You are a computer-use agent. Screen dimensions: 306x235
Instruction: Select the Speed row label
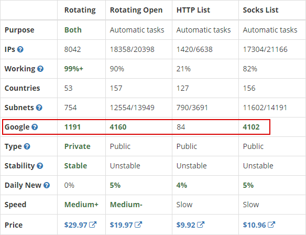15,205
